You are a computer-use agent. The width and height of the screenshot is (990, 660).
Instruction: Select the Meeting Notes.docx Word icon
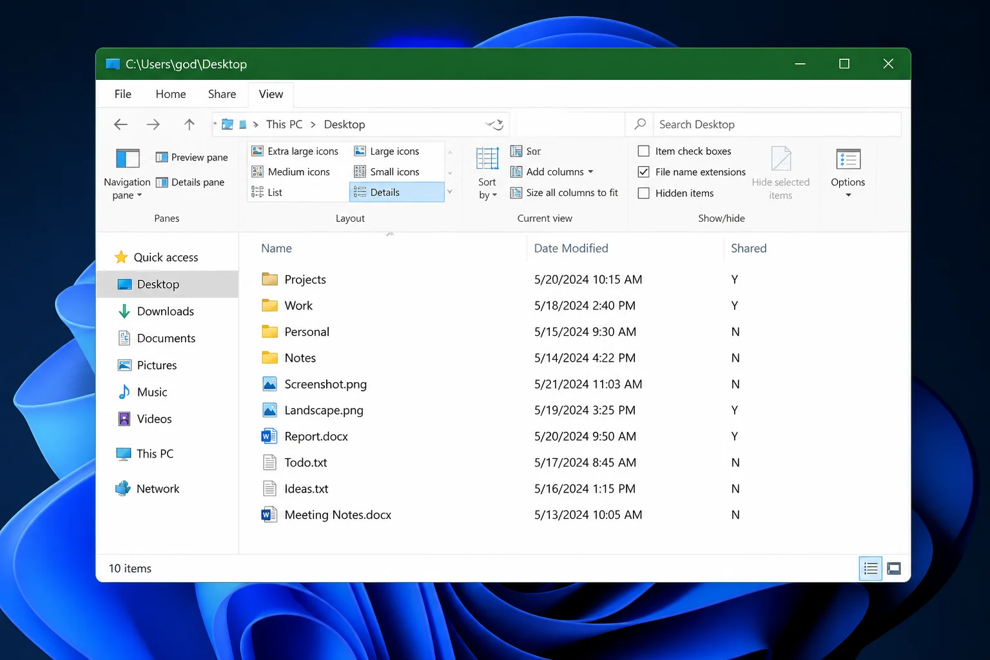[x=269, y=515]
